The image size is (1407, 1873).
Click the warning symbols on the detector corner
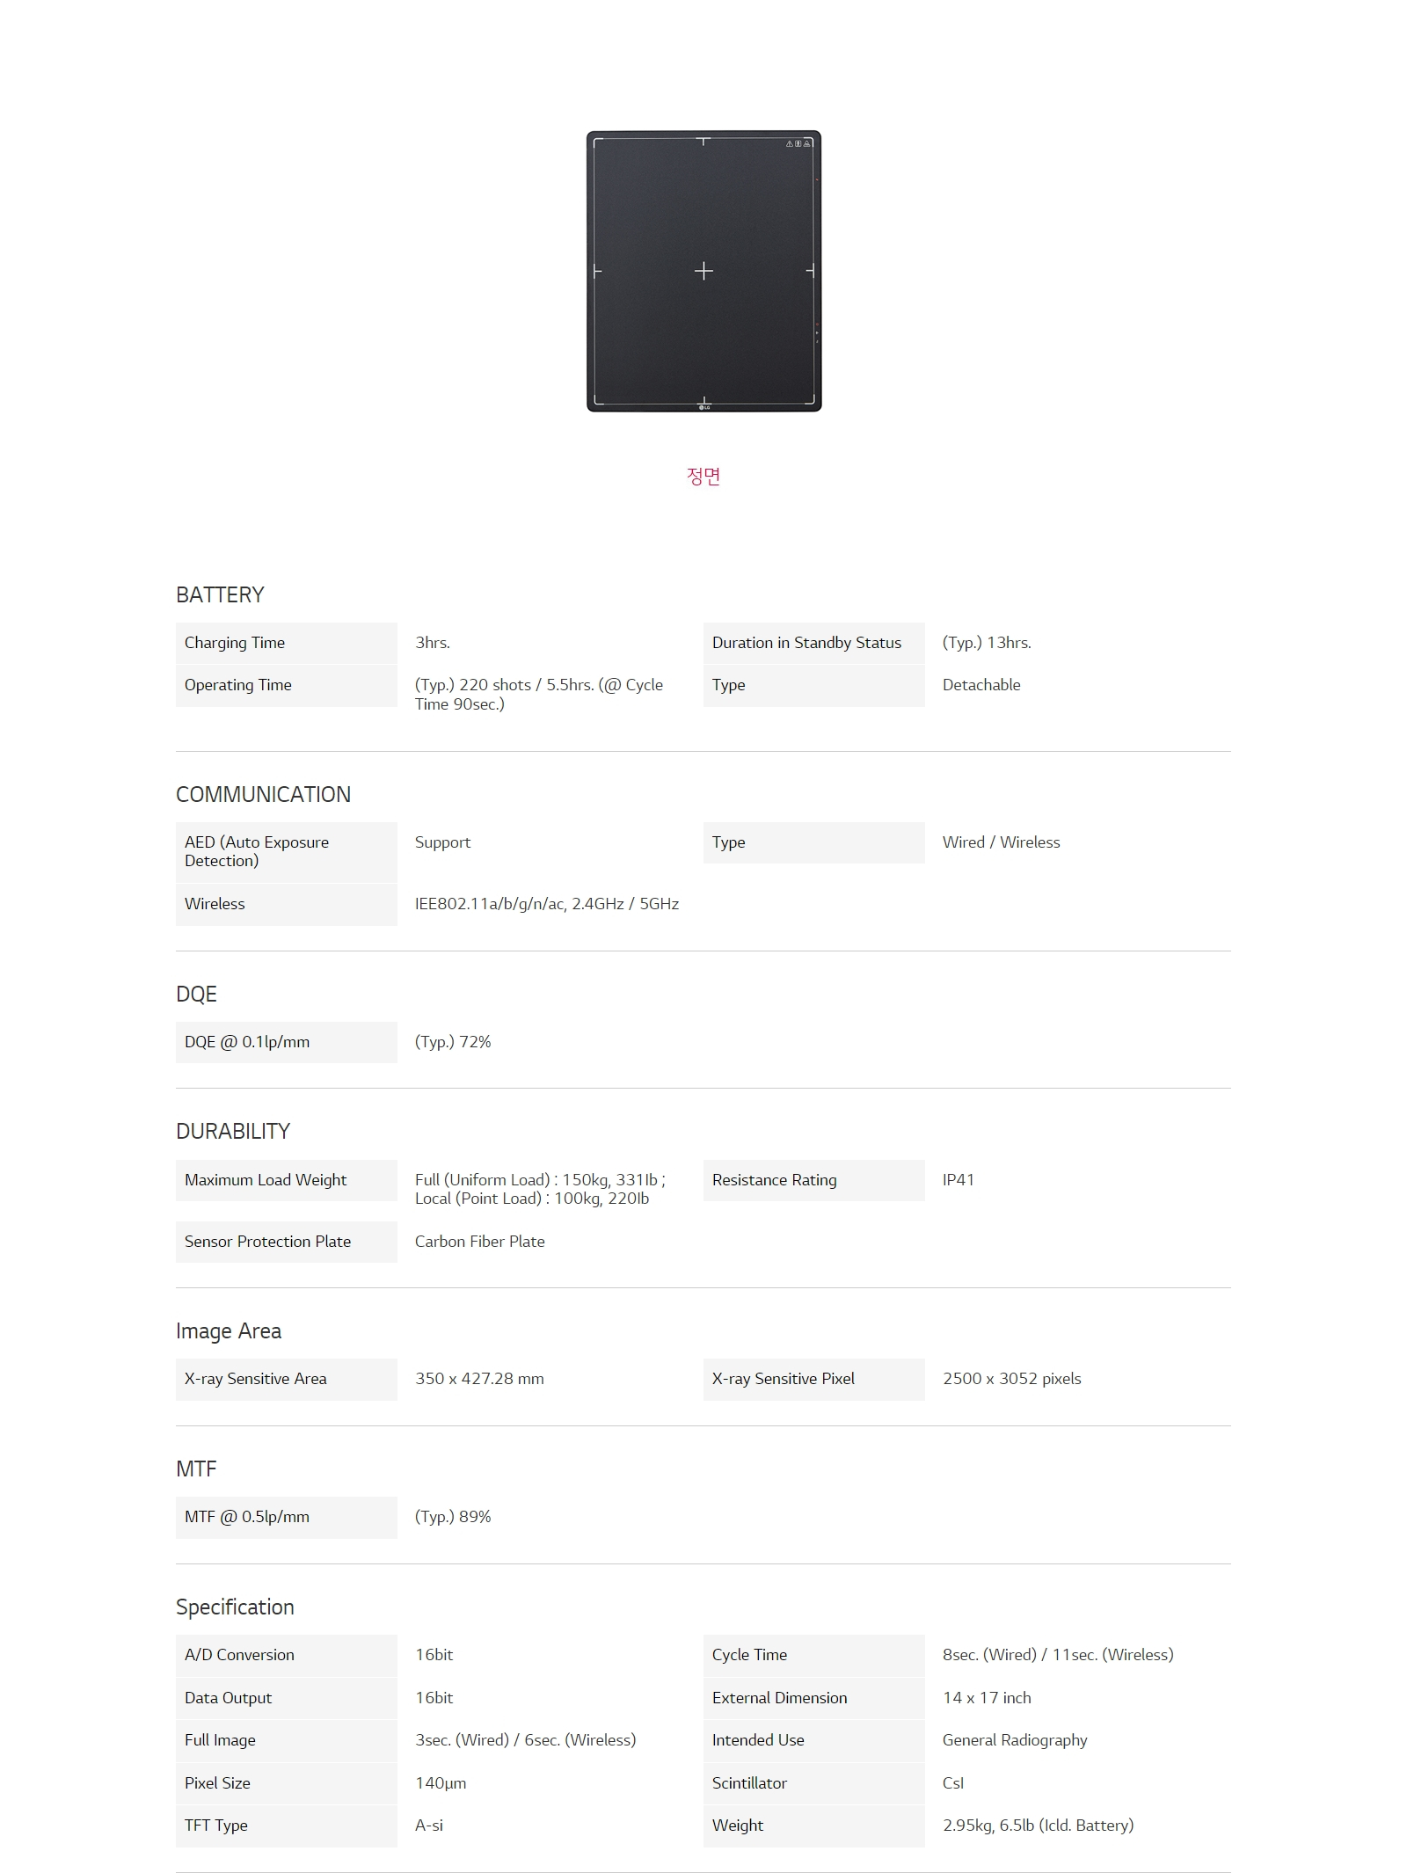pos(798,143)
